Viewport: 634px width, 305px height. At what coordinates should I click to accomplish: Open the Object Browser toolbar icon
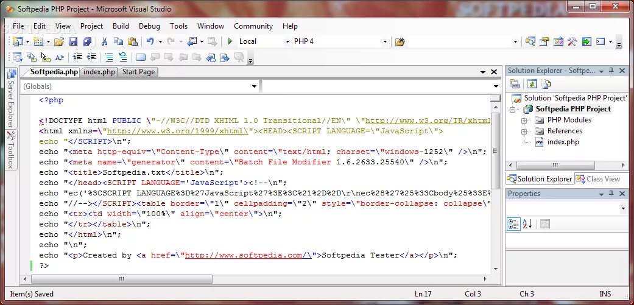coord(558,41)
